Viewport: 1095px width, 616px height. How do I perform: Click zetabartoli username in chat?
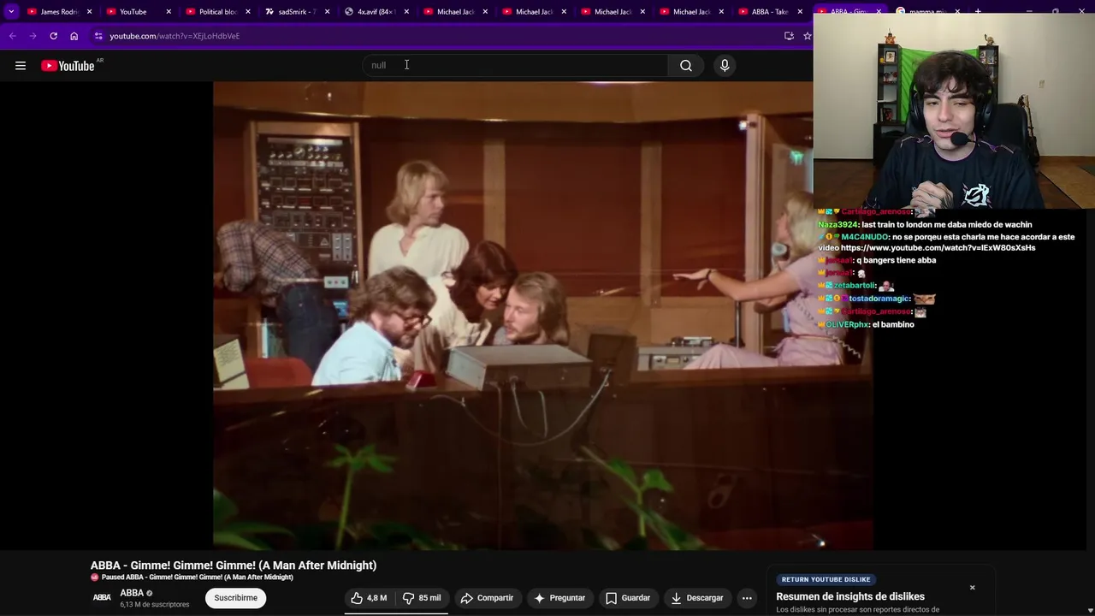[x=855, y=286]
